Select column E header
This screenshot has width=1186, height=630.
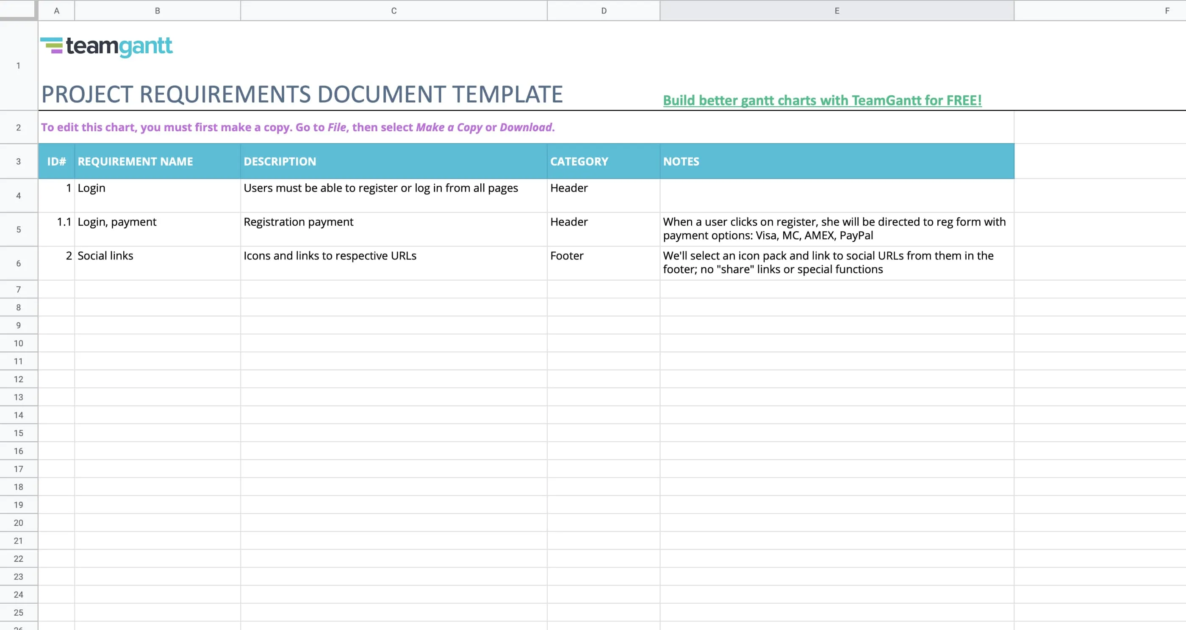click(837, 11)
